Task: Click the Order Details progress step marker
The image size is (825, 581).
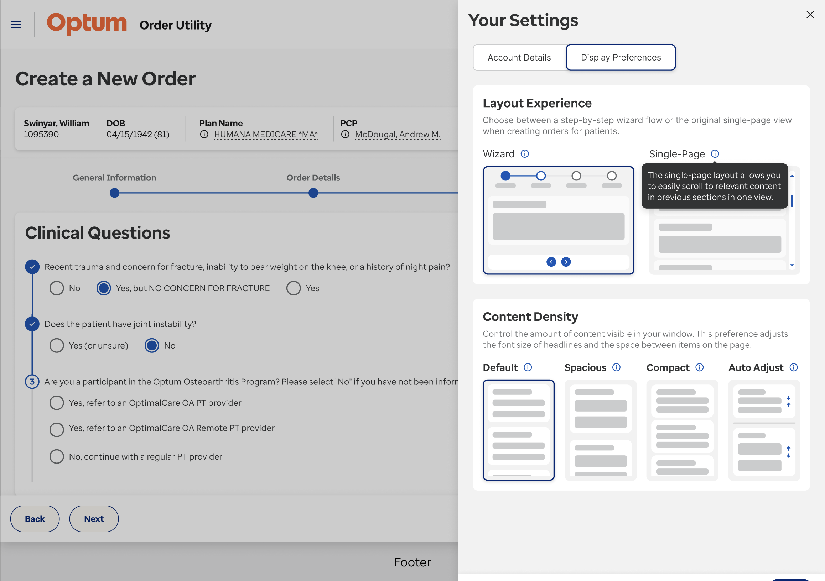Action: [x=313, y=193]
